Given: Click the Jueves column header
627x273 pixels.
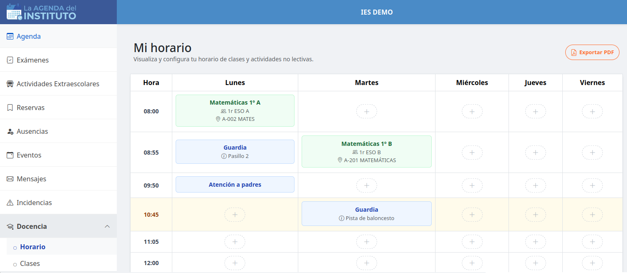Looking at the screenshot, I should pos(536,83).
